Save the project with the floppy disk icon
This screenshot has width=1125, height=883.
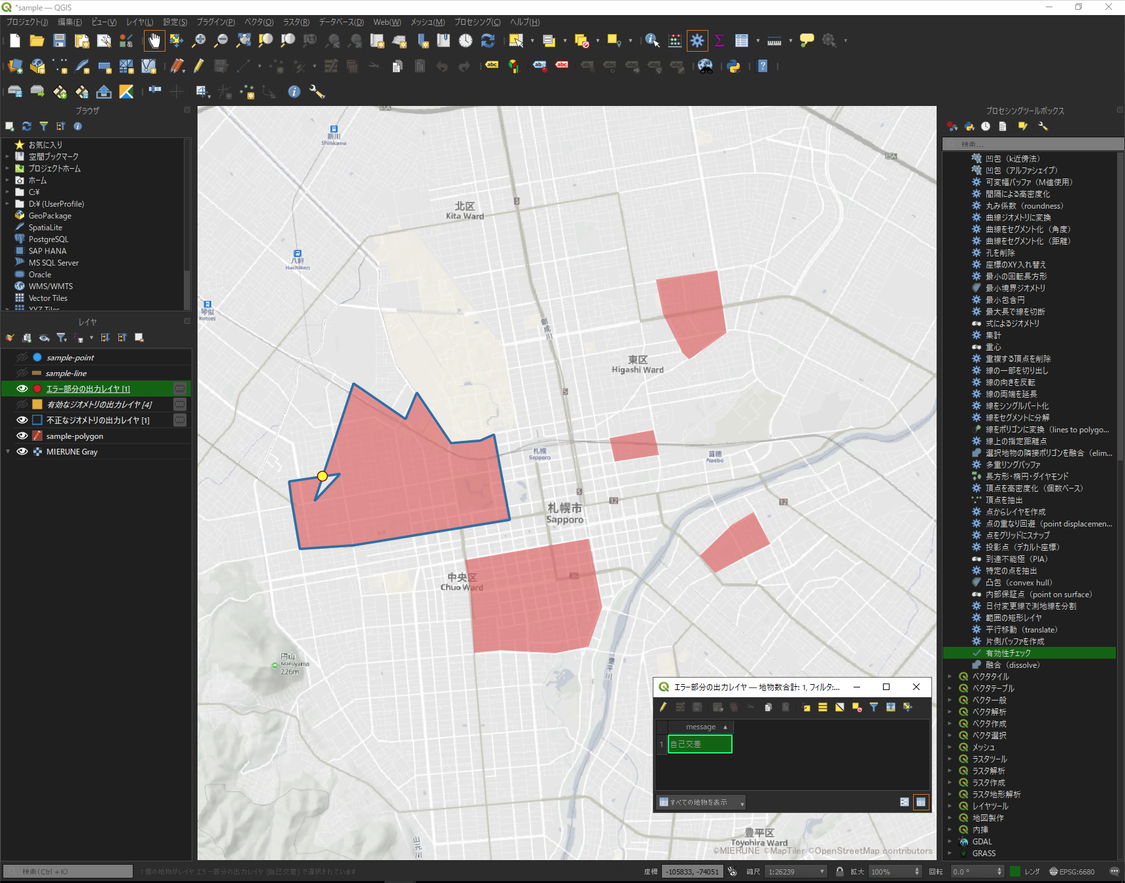(60, 41)
